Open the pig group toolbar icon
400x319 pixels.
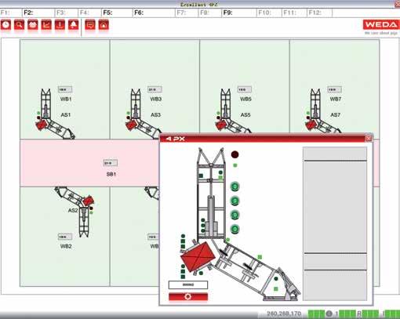tap(33, 25)
